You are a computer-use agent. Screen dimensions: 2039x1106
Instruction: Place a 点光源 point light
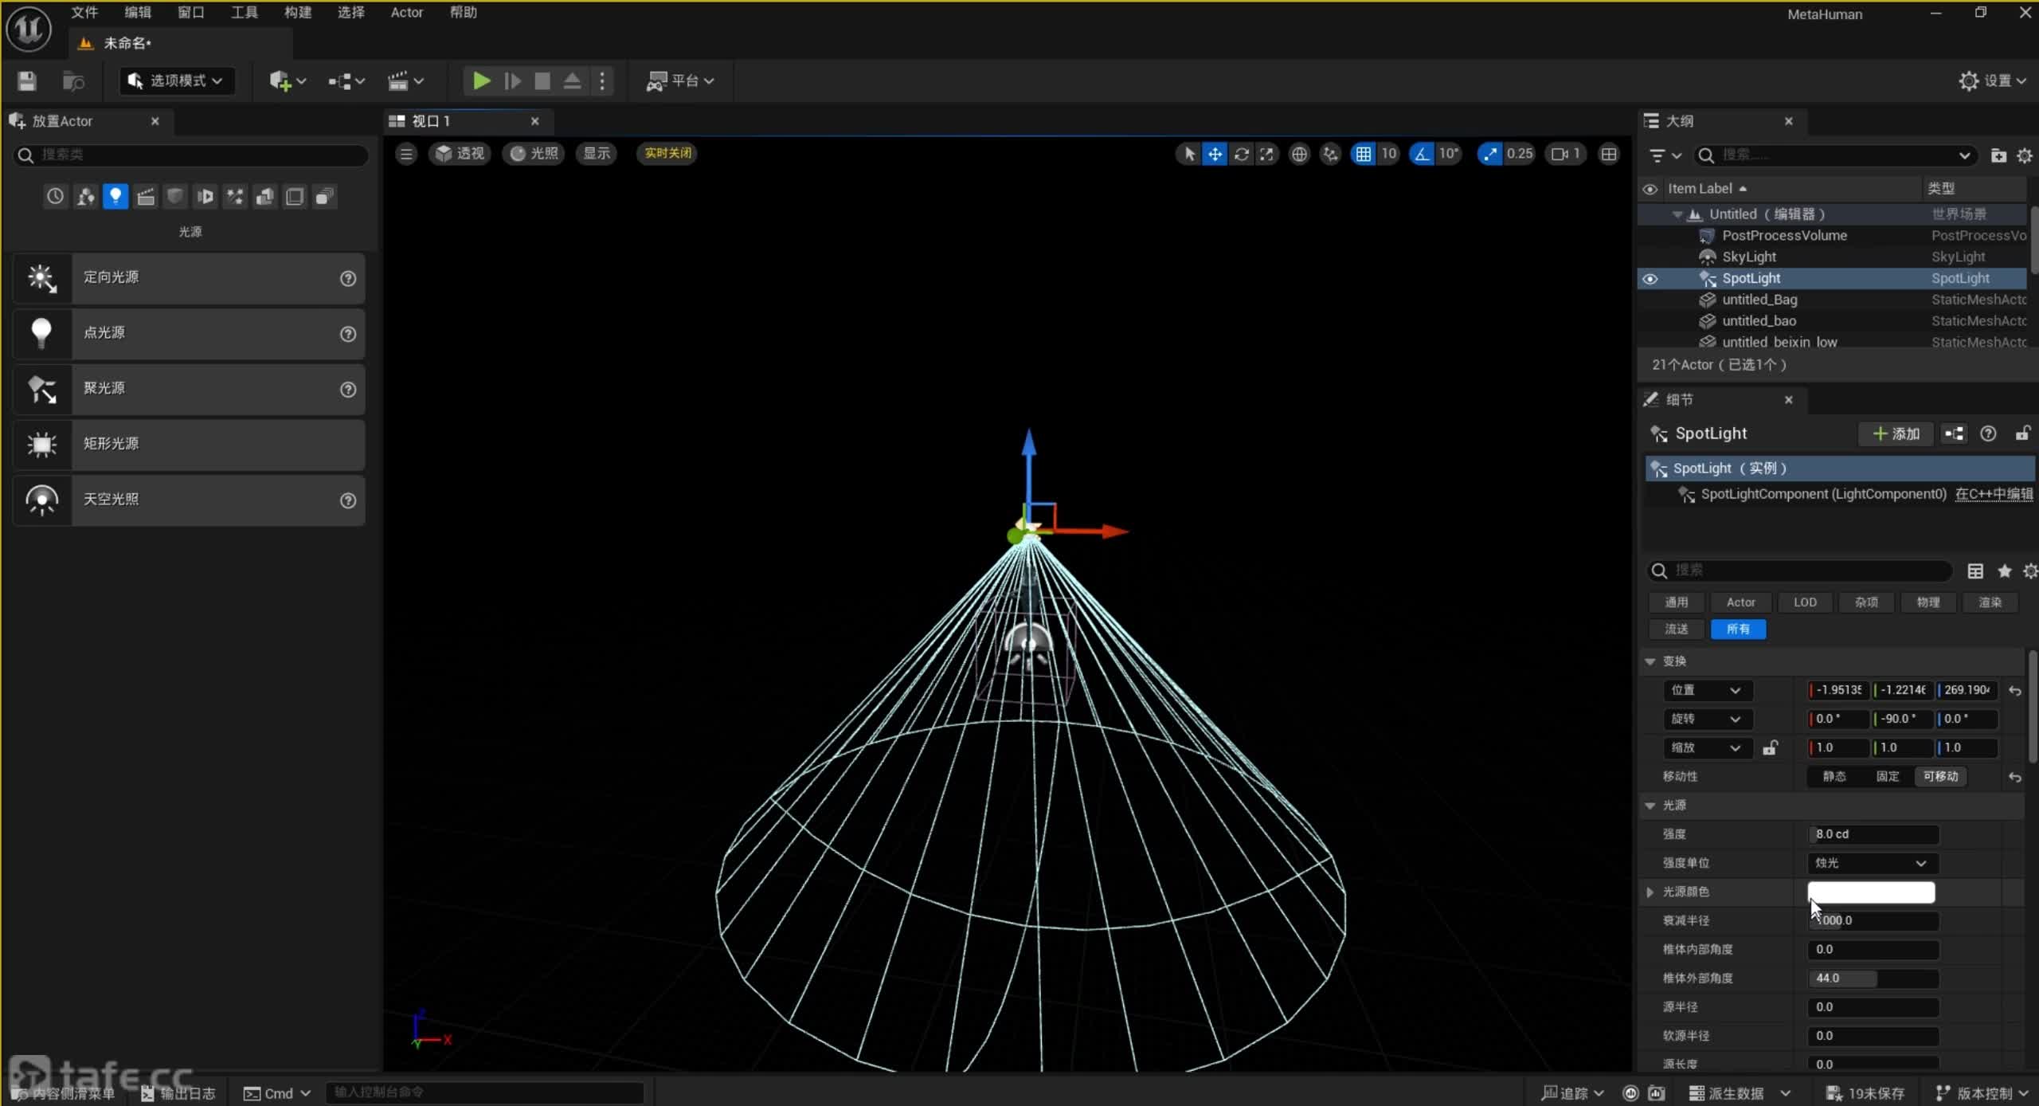(189, 333)
